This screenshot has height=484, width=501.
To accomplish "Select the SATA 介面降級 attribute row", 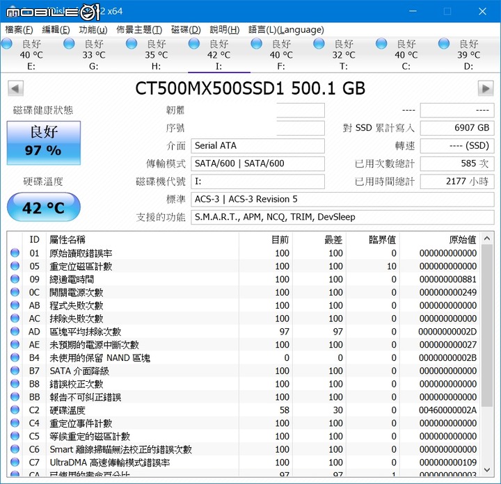I will 244,371.
